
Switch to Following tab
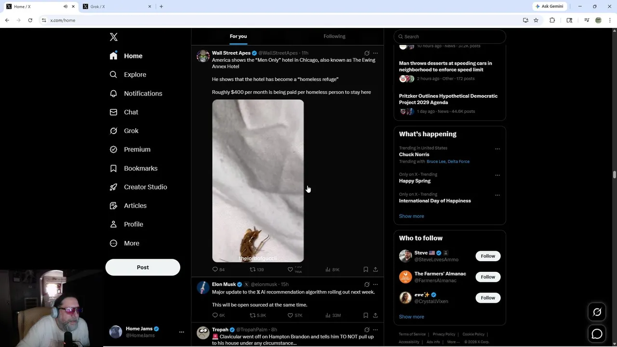pos(335,36)
